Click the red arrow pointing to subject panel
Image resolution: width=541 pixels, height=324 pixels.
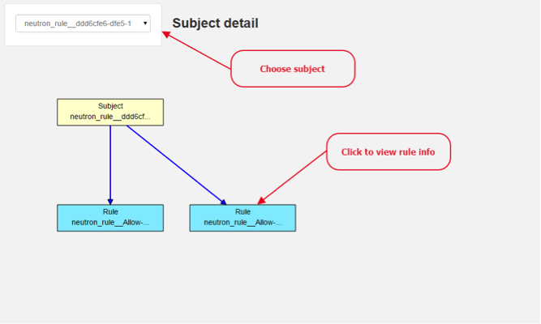tap(196, 50)
